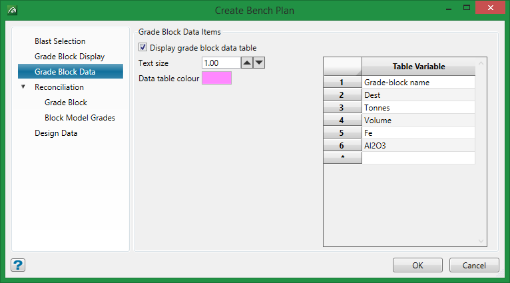Click the 'Dest' table cell
510x283 pixels.
pos(419,95)
